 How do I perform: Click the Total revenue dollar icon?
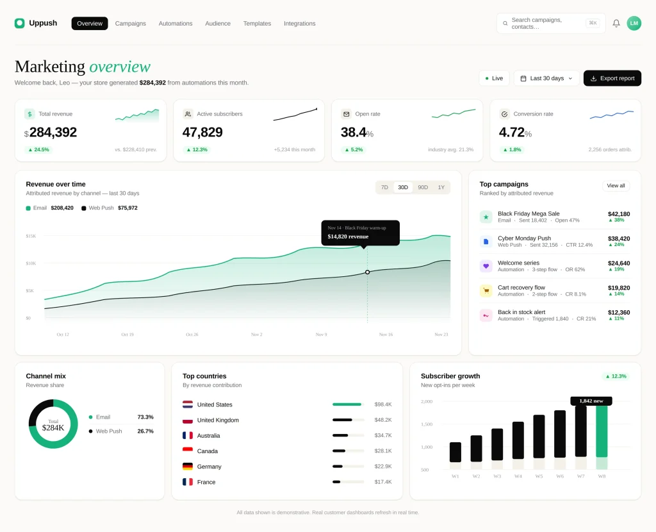[x=29, y=114]
